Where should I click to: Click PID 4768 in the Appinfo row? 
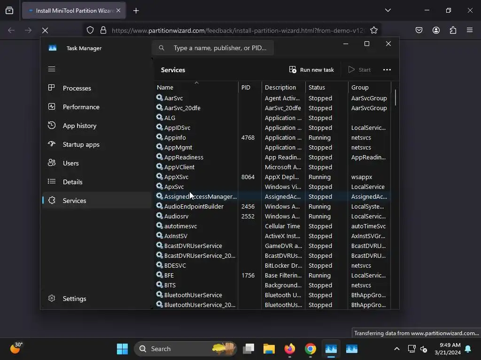(x=248, y=137)
